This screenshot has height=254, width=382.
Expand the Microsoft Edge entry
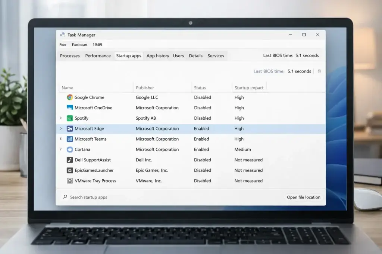61,128
